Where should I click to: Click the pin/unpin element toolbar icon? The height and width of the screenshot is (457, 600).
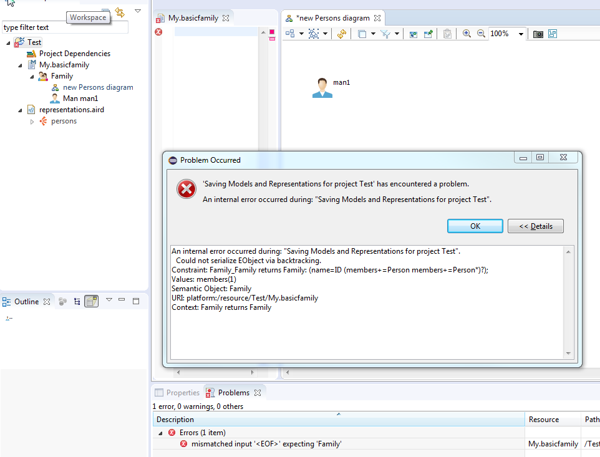pyautogui.click(x=428, y=34)
